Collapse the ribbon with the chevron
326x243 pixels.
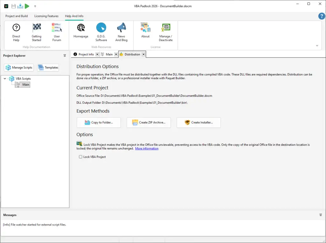coord(317,46)
